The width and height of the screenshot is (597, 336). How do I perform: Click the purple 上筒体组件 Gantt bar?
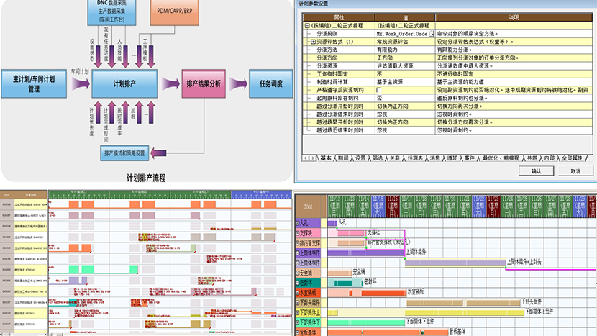(365, 253)
